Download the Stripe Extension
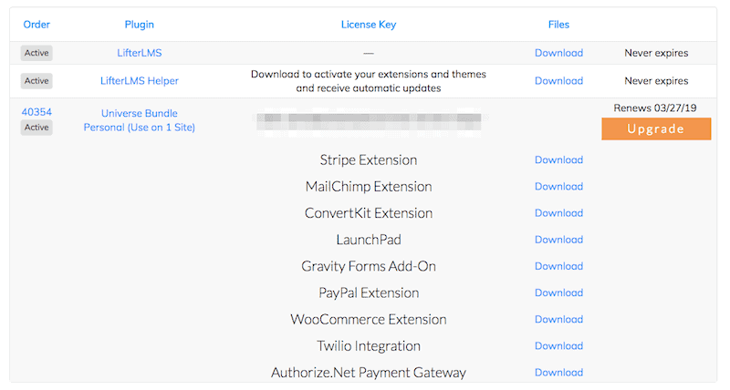 [558, 159]
